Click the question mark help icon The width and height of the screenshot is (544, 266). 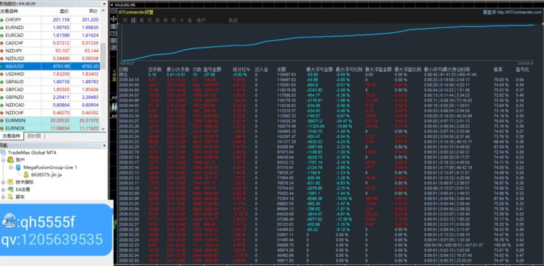(114, 27)
